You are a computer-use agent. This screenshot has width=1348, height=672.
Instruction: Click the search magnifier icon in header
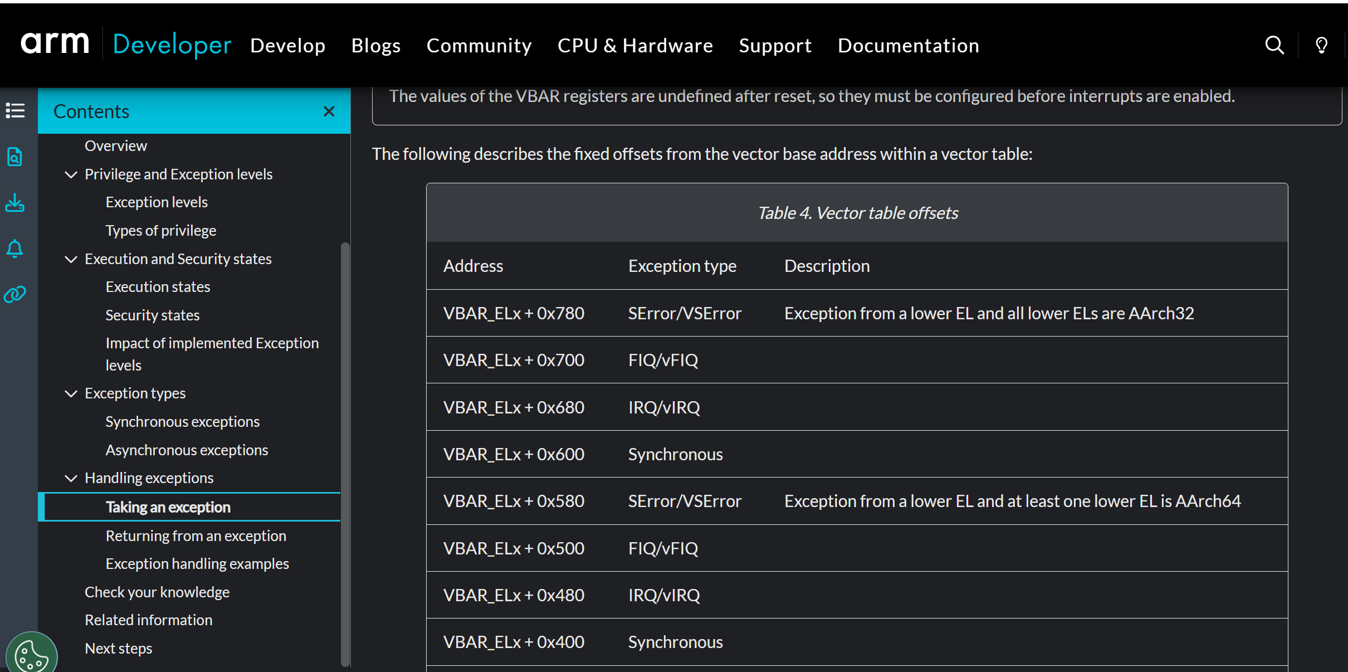coord(1274,45)
